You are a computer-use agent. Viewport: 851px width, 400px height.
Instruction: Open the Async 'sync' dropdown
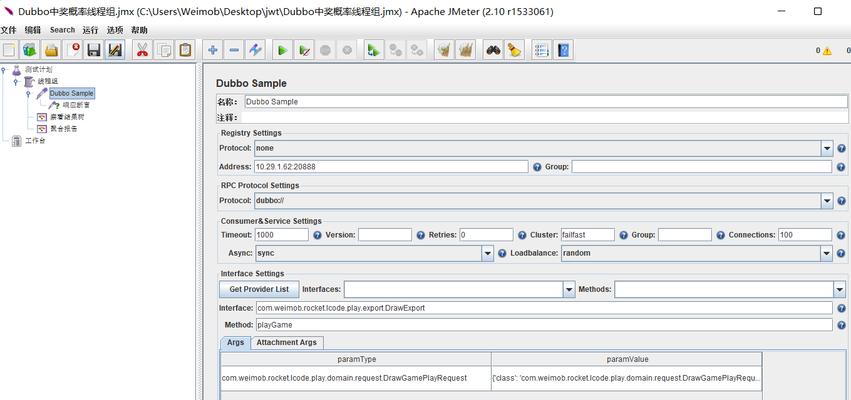click(488, 253)
